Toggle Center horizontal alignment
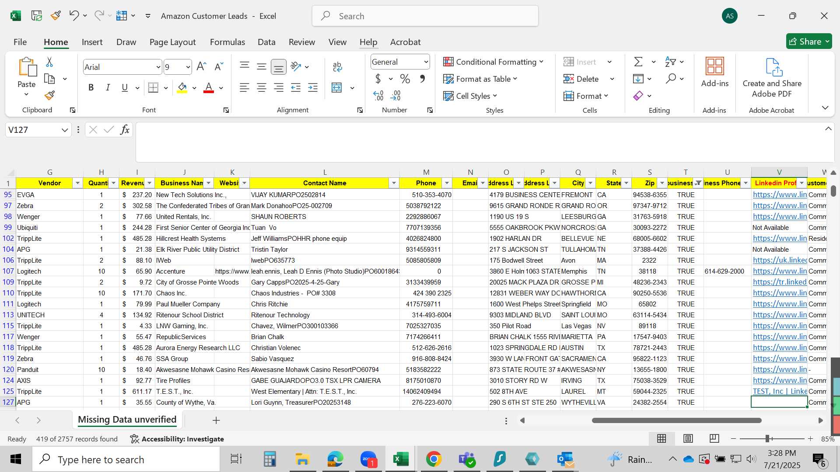 [x=262, y=88]
